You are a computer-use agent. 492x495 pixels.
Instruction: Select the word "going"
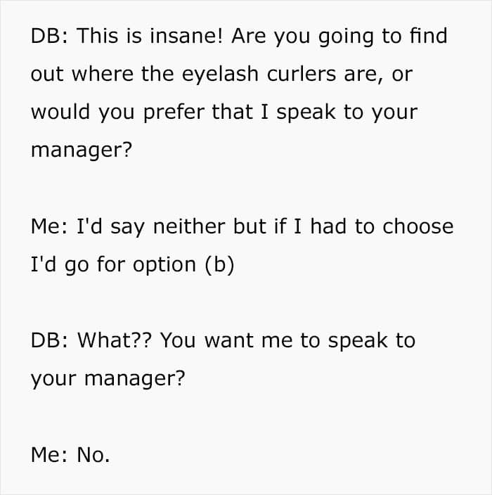click(x=341, y=37)
